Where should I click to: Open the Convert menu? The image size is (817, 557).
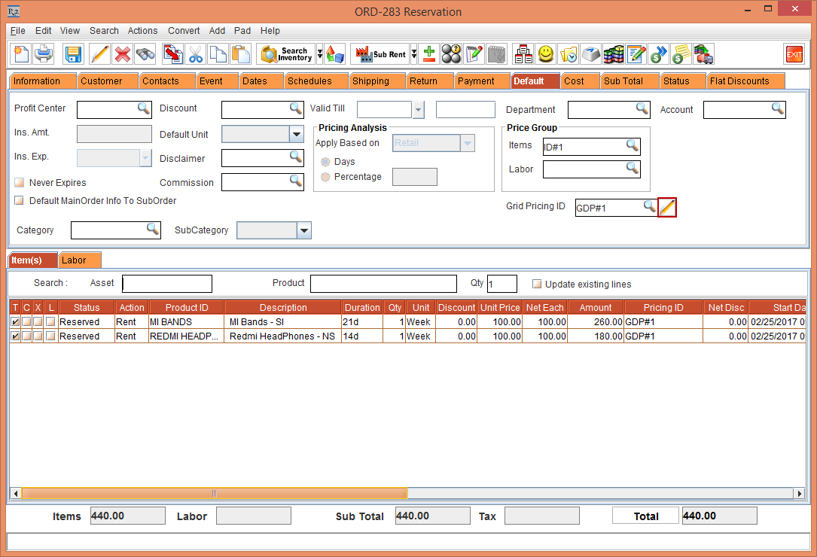pyautogui.click(x=184, y=31)
